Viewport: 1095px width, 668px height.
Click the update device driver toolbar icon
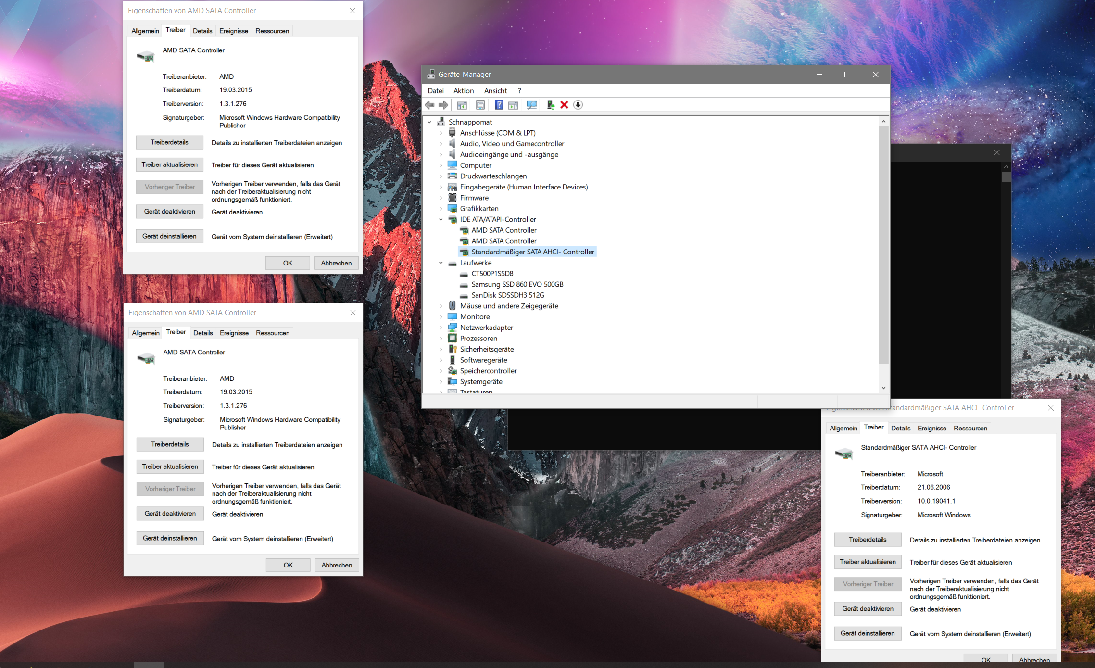(x=550, y=105)
